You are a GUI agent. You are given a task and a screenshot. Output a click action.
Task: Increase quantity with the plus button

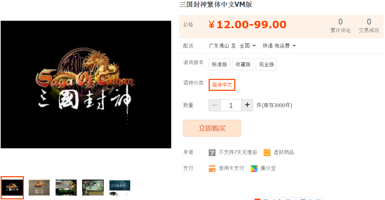[247, 105]
